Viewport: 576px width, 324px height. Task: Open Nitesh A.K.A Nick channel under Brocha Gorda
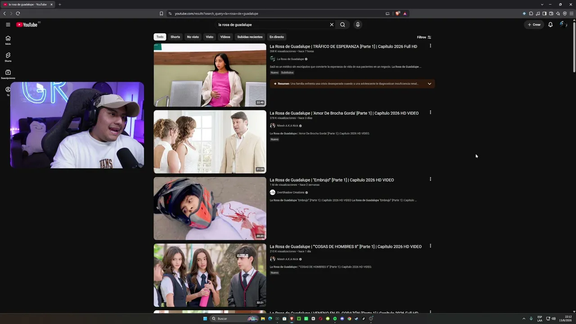tap(288, 126)
